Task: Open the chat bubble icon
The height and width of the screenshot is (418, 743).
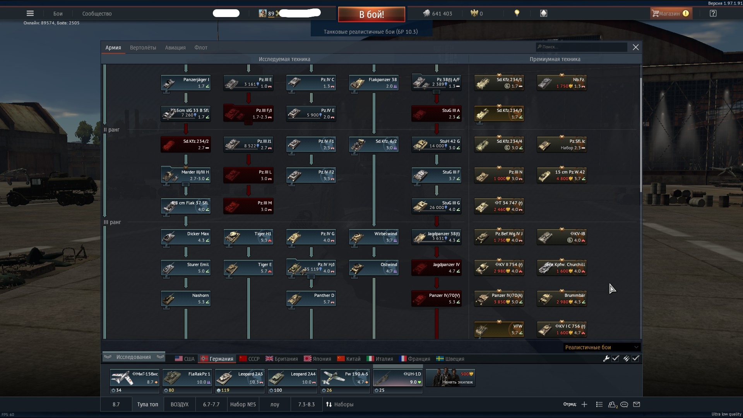Action: point(624,404)
